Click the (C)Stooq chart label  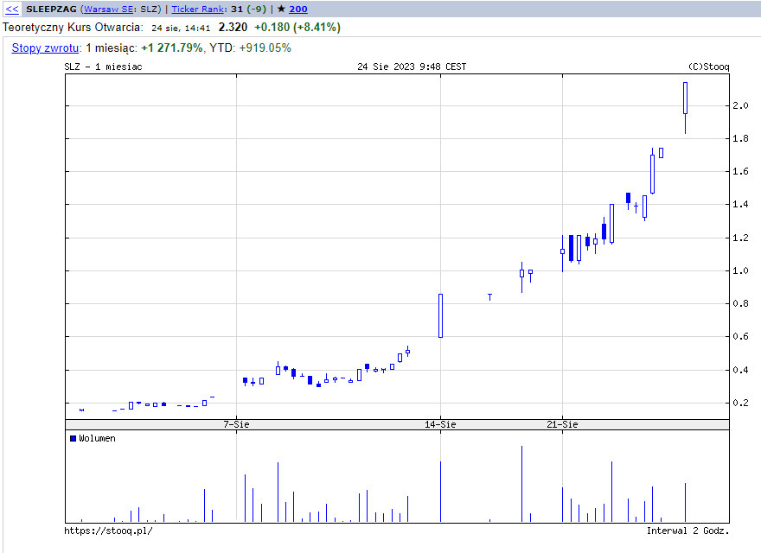pyautogui.click(x=708, y=67)
